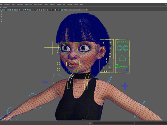167x125 pixels.
Task: Select bottom-left diamond slider in facial panel
Action: tap(103, 67)
